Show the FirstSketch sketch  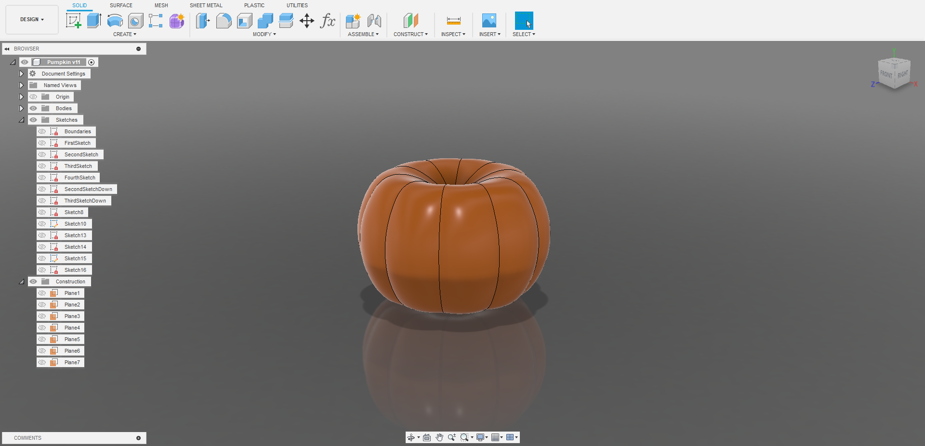[x=42, y=143]
